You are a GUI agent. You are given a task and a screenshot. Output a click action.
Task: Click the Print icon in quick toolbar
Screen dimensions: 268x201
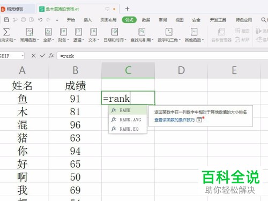(x=23, y=20)
